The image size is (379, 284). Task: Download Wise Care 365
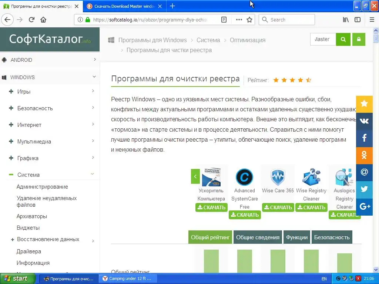(x=278, y=207)
